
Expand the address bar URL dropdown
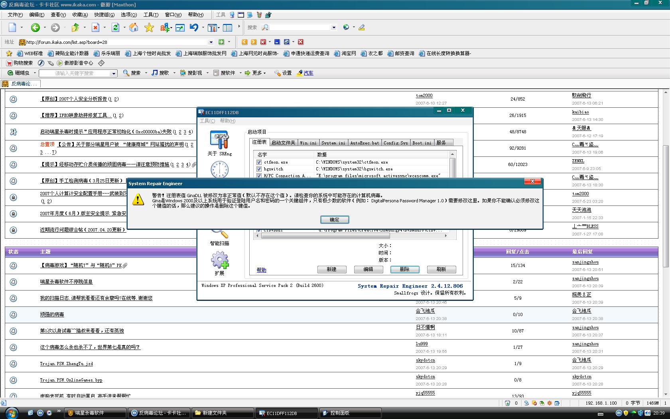(211, 42)
